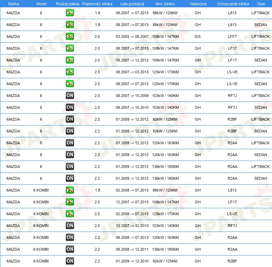Screen dimensions: 272x267
Task: Click date range 08.2007 -> 12.2012
Action: (x=132, y=60)
